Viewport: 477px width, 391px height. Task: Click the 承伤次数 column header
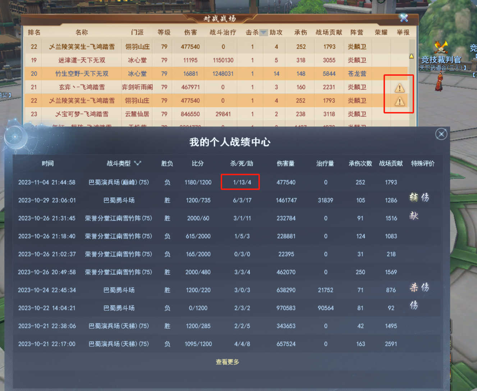point(360,163)
